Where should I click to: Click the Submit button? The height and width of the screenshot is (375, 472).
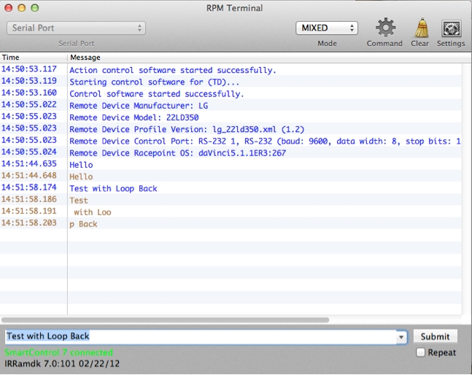(x=435, y=336)
